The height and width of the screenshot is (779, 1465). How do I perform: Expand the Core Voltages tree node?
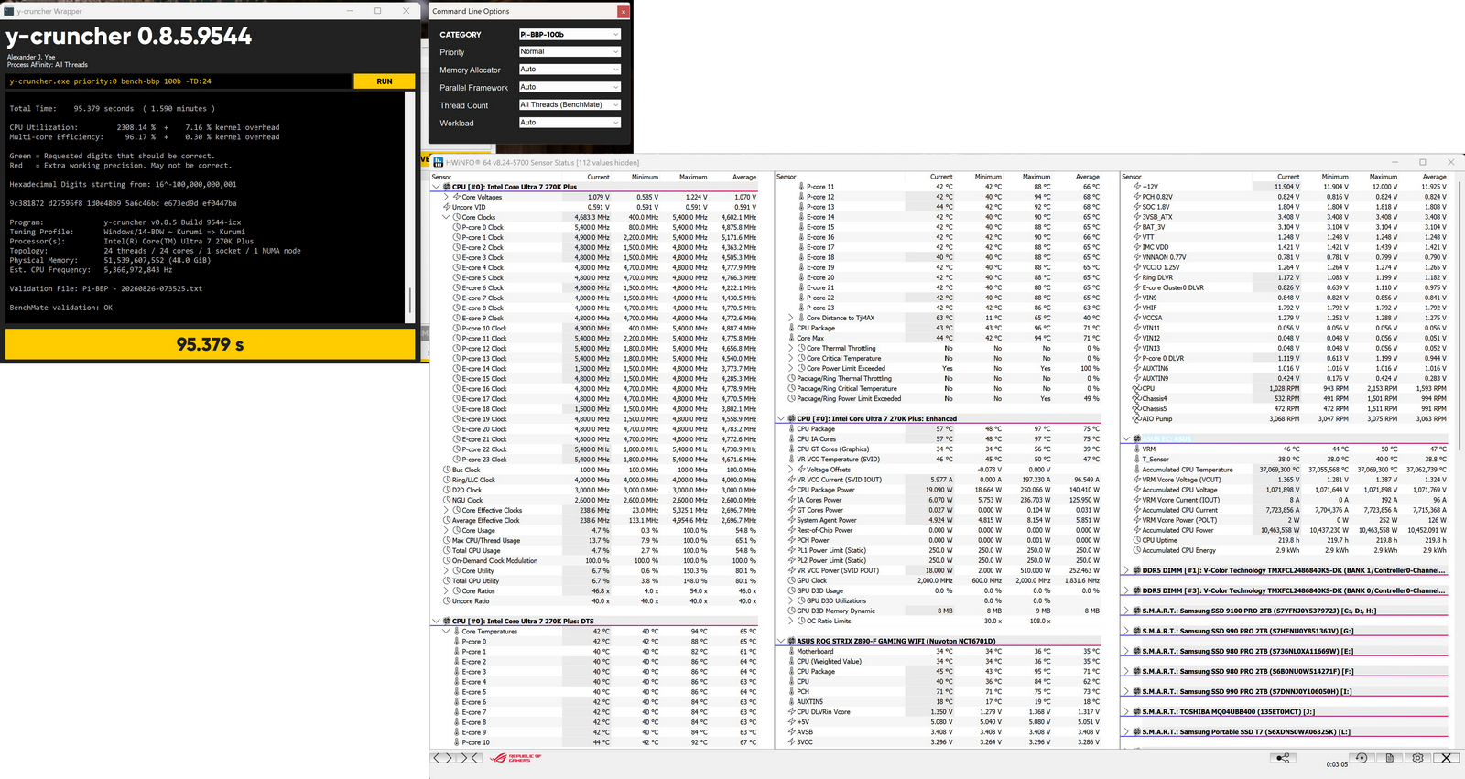446,197
